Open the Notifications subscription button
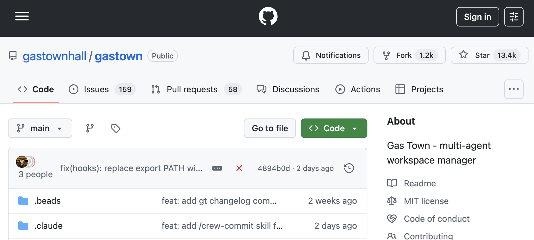This screenshot has height=240, width=534. [x=331, y=55]
